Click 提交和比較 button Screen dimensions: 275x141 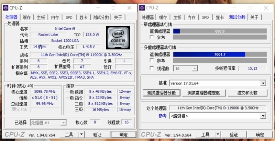[x=247, y=93]
